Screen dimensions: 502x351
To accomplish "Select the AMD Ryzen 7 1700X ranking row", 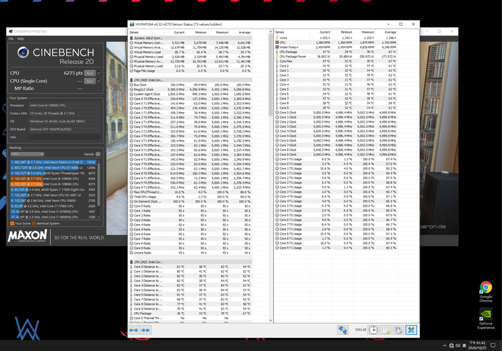I will click(x=53, y=189).
